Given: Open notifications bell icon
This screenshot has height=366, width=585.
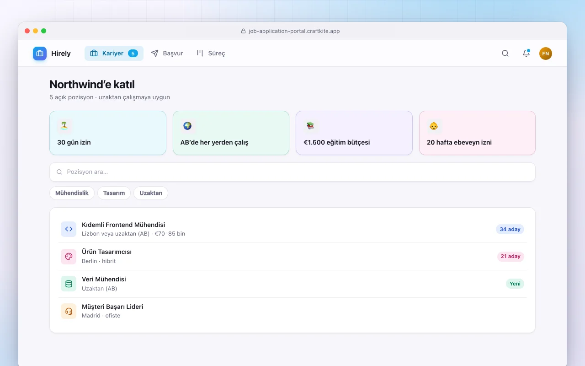Looking at the screenshot, I should click(x=526, y=54).
